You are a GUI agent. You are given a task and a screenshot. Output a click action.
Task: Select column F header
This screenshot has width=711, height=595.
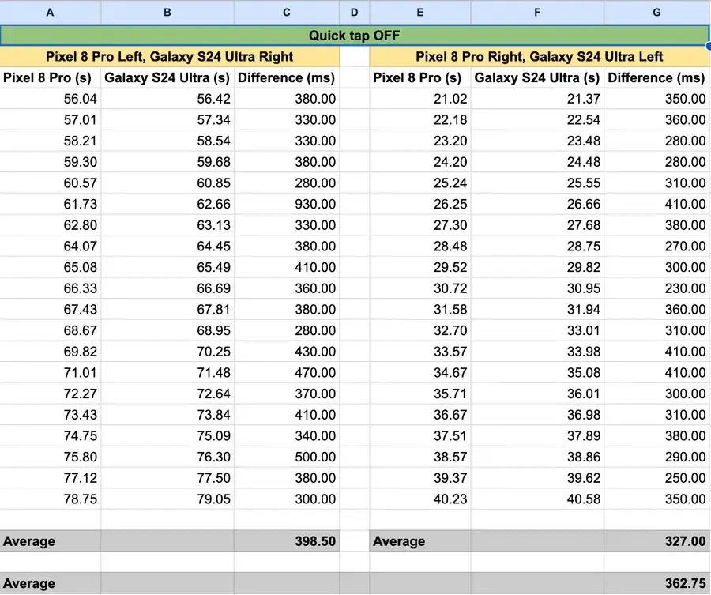[537, 12]
